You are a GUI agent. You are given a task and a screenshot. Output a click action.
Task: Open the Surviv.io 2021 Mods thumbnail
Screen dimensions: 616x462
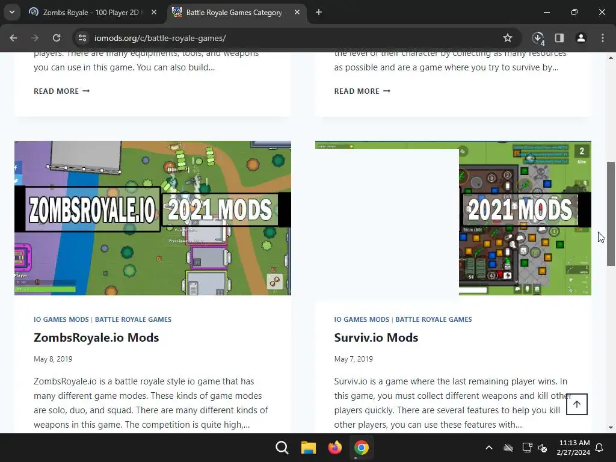tap(453, 218)
